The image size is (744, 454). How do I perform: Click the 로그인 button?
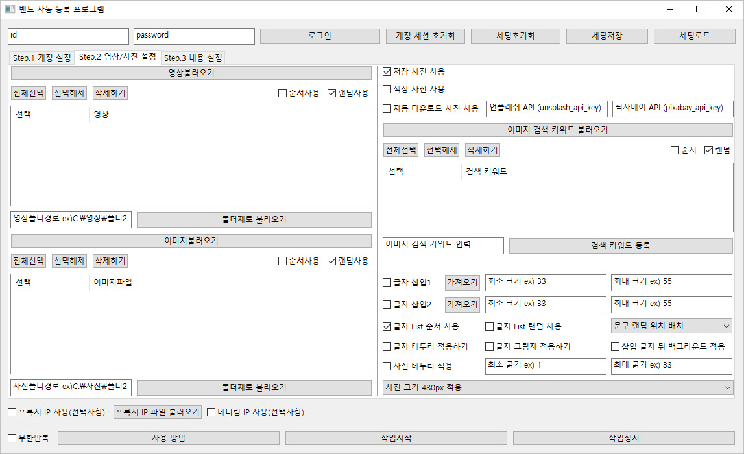coord(320,36)
